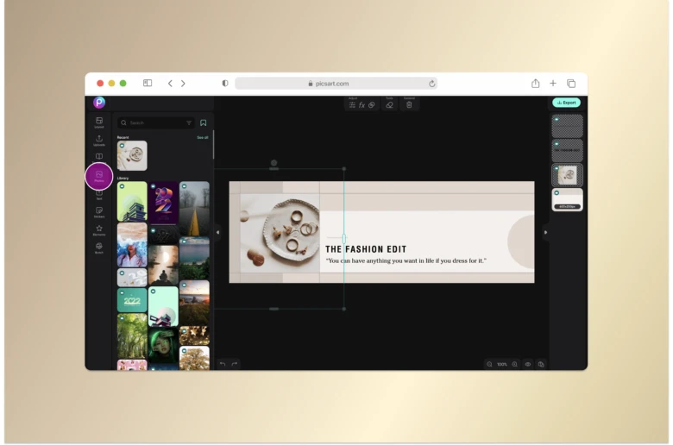Toggle the saved bookmark filter icon
673x445 pixels.
(x=204, y=123)
